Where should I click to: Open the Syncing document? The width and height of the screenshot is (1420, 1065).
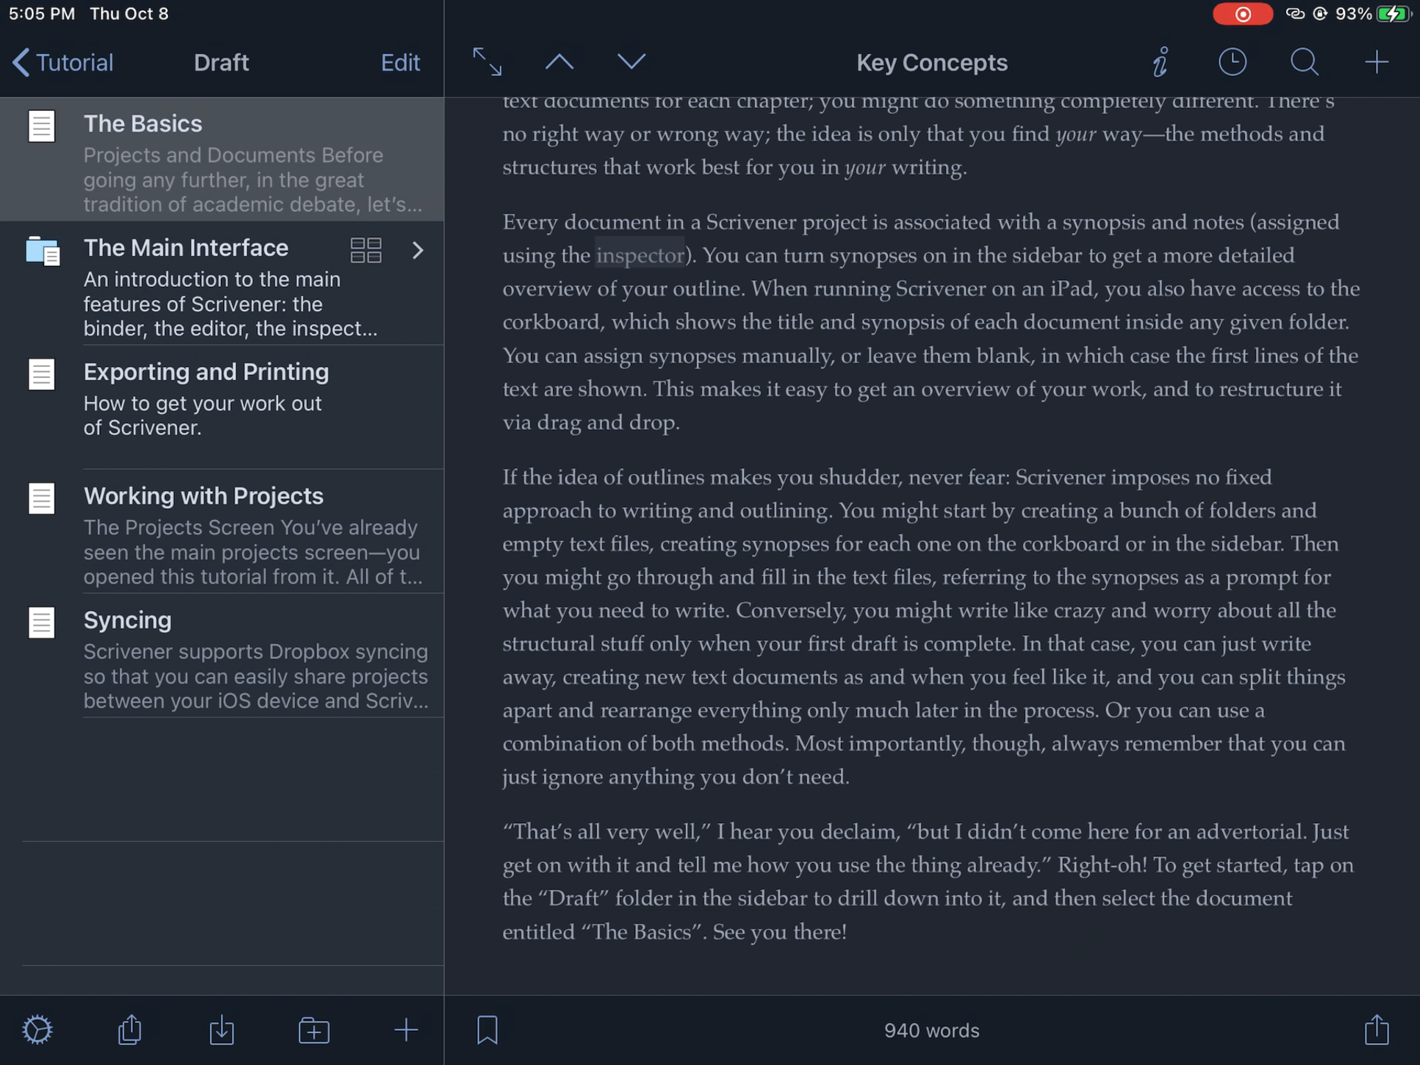coord(222,656)
